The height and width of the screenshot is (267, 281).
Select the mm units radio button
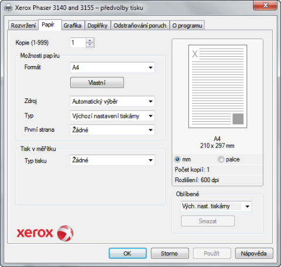[177, 159]
